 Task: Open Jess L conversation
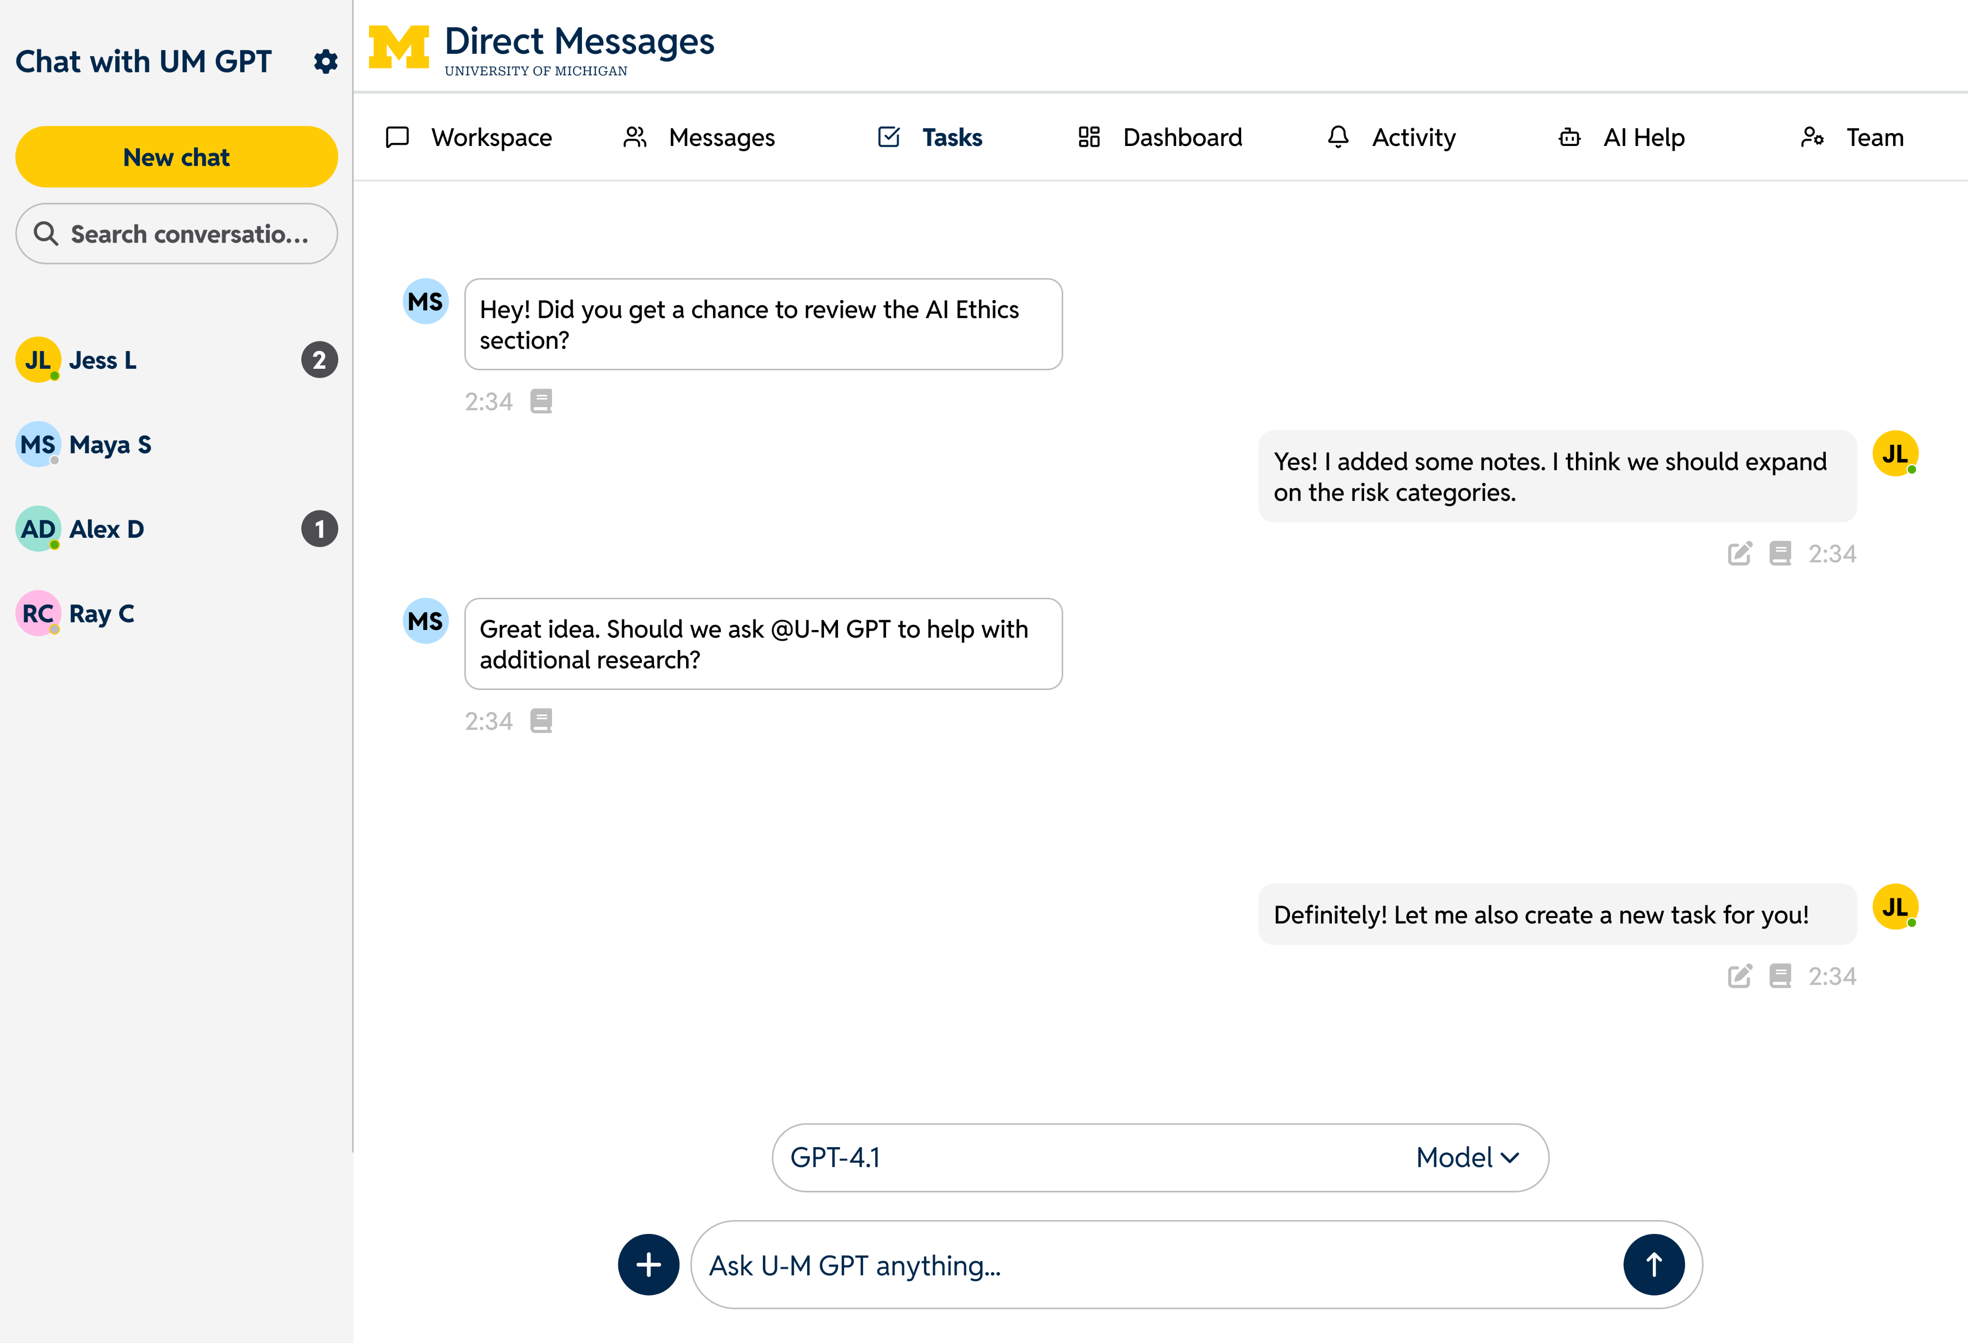pos(102,361)
